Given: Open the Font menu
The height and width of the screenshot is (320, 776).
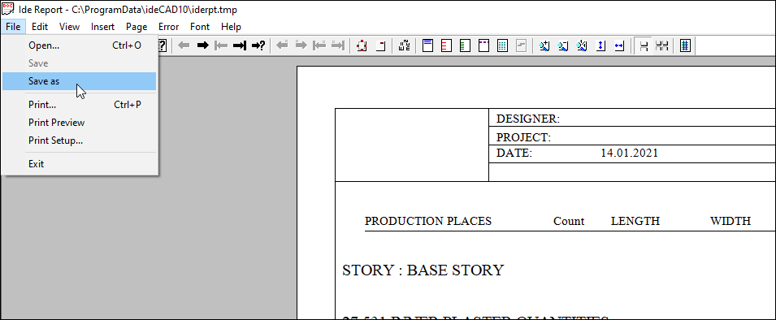Looking at the screenshot, I should [200, 27].
